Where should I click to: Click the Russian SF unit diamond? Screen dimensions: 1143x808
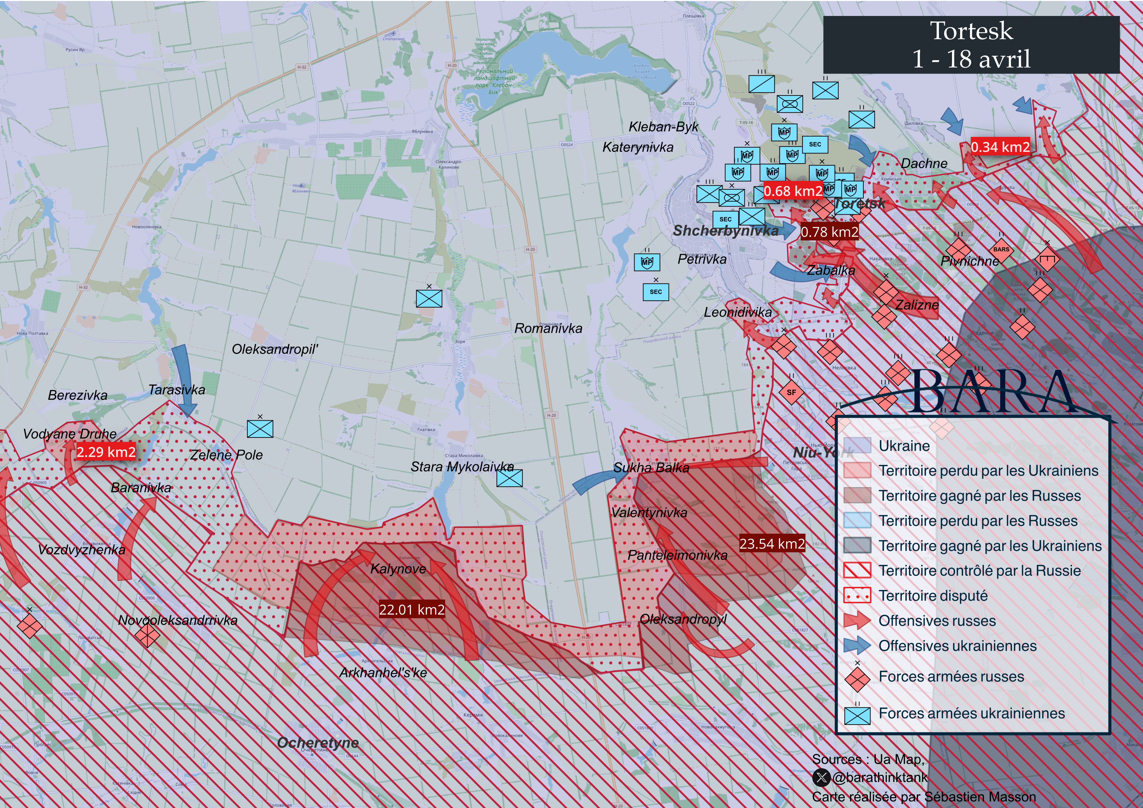point(791,392)
